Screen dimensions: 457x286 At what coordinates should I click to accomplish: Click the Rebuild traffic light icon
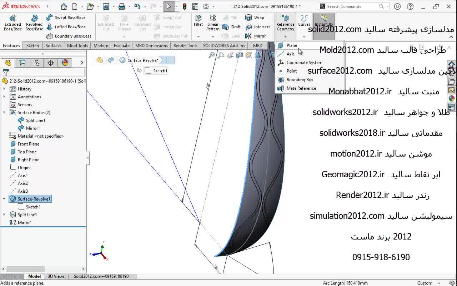[185, 6]
